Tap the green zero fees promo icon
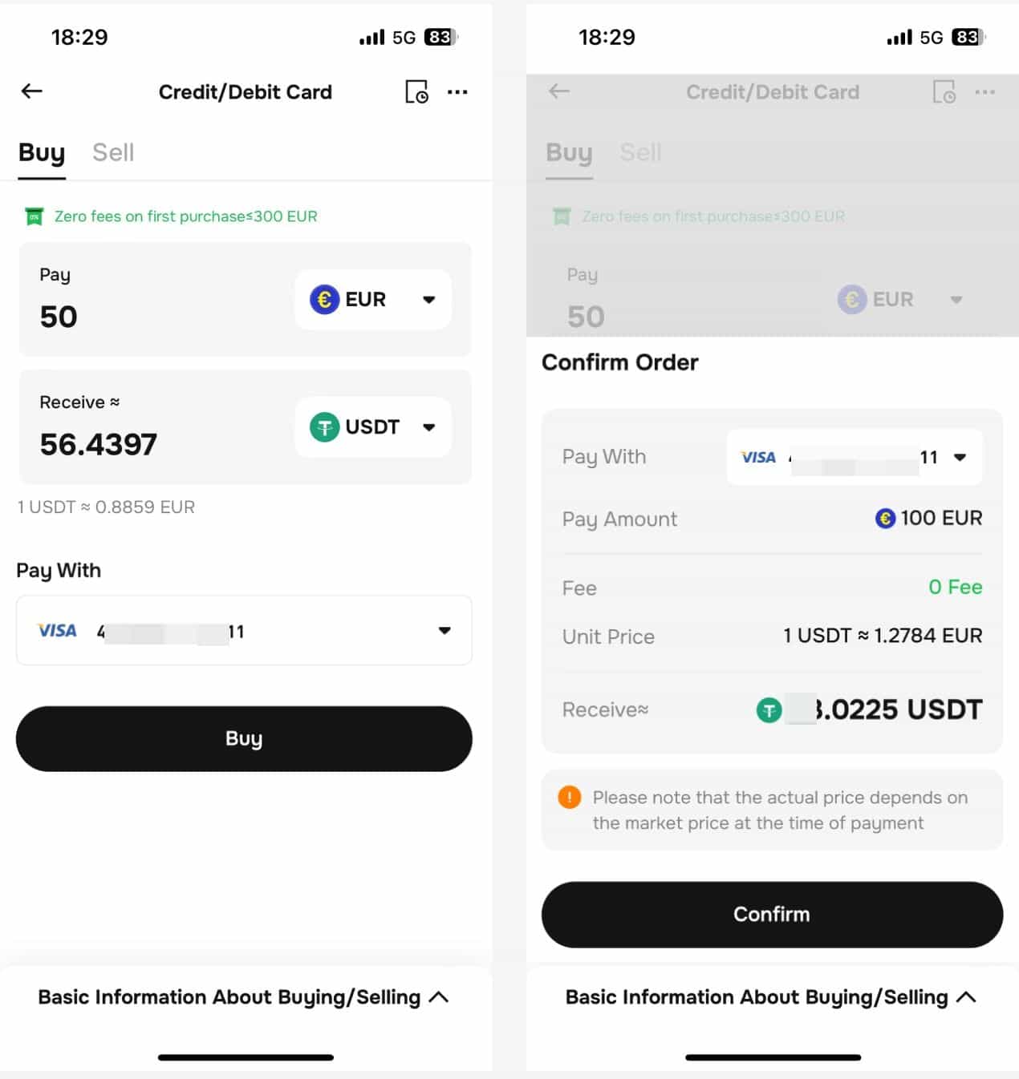This screenshot has height=1079, width=1019. [34, 216]
